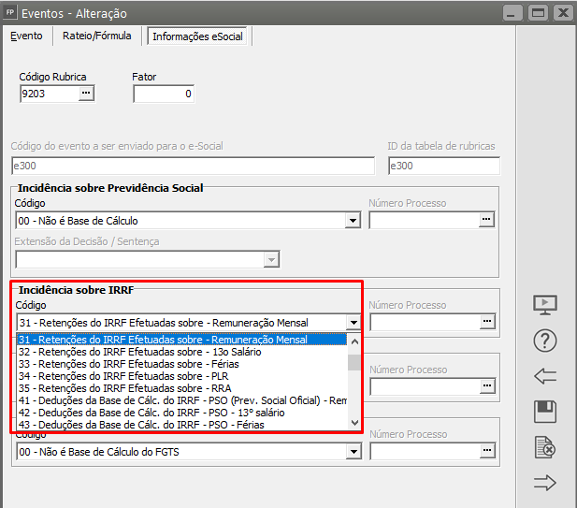
Task: Click ellipsis beside Previdência Social Número Processo
Action: coord(486,220)
